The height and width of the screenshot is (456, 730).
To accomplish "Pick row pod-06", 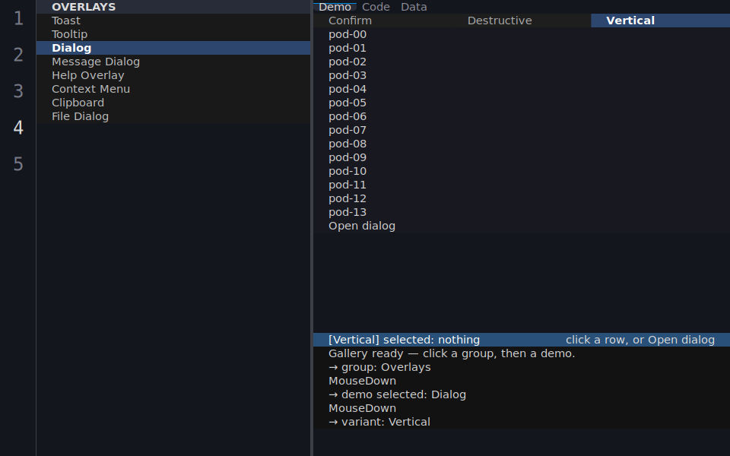I will [x=522, y=116].
